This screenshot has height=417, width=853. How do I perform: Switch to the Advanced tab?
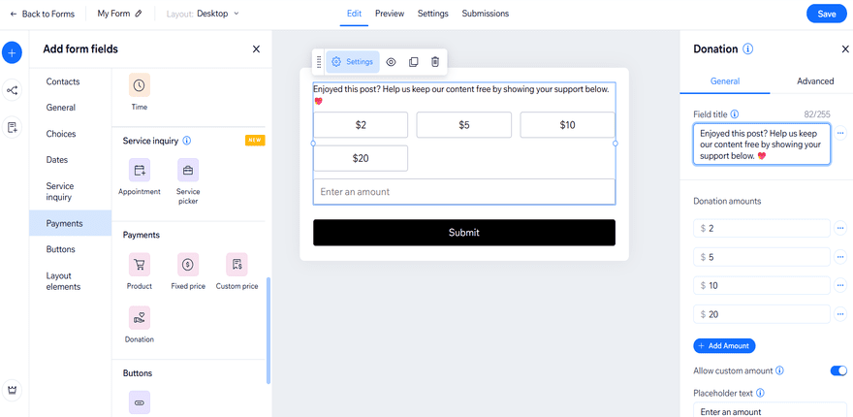pos(814,81)
